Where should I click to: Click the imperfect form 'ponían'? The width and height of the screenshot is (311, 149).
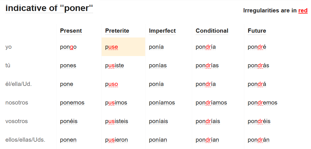[x=158, y=140]
